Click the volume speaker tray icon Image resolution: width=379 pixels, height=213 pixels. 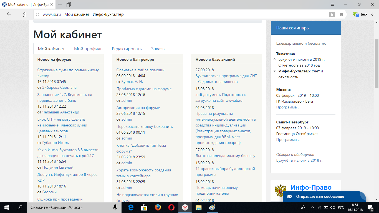[333, 207]
